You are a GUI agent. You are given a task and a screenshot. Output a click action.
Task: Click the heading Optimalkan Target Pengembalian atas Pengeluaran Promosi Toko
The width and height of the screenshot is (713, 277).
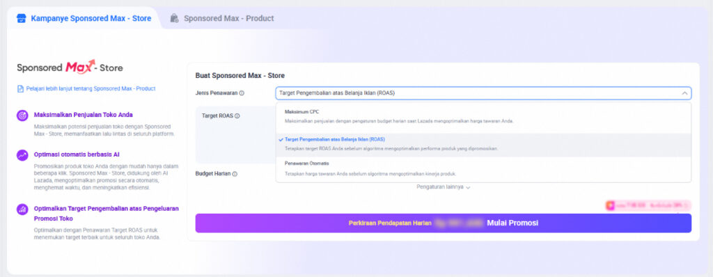coord(107,214)
